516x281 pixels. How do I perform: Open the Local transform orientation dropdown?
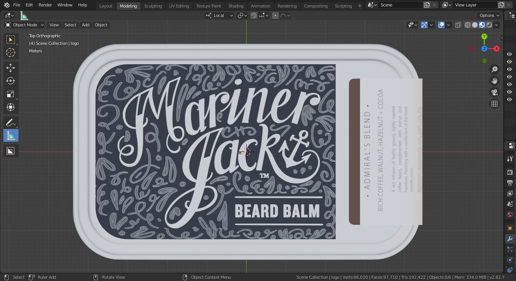(x=219, y=15)
